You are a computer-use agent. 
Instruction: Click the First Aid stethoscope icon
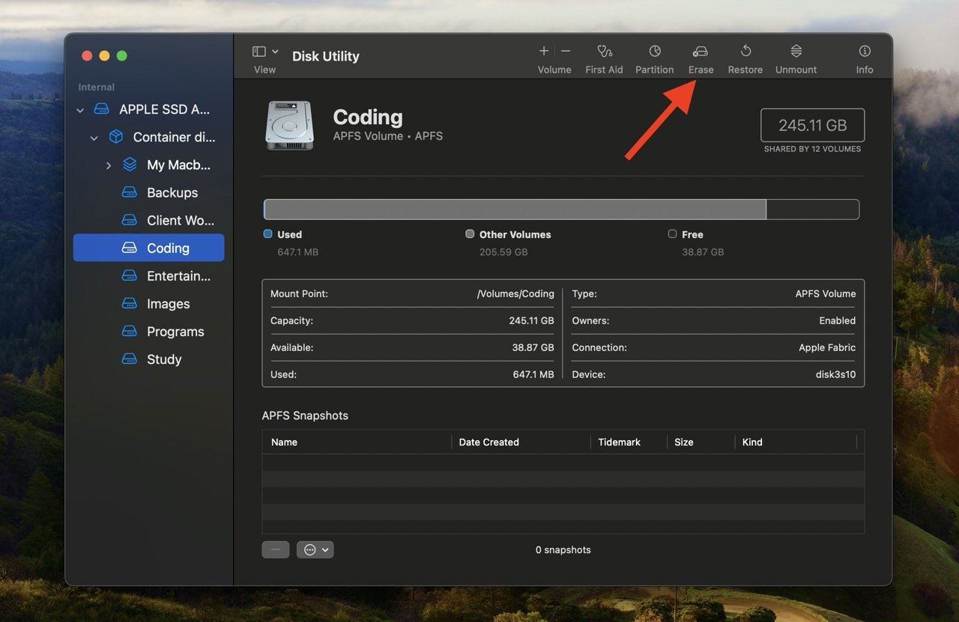[x=604, y=52]
